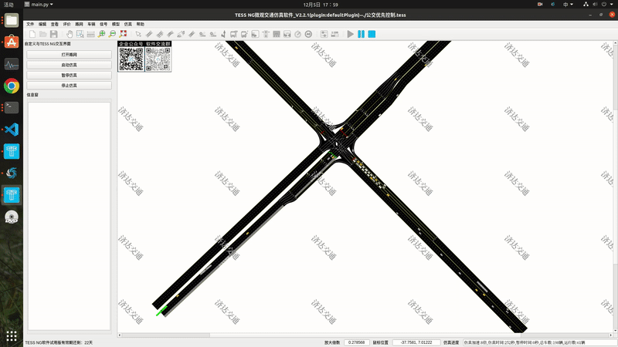Image resolution: width=618 pixels, height=347 pixels.
Task: Open the 编辑 menu
Action: pos(42,25)
